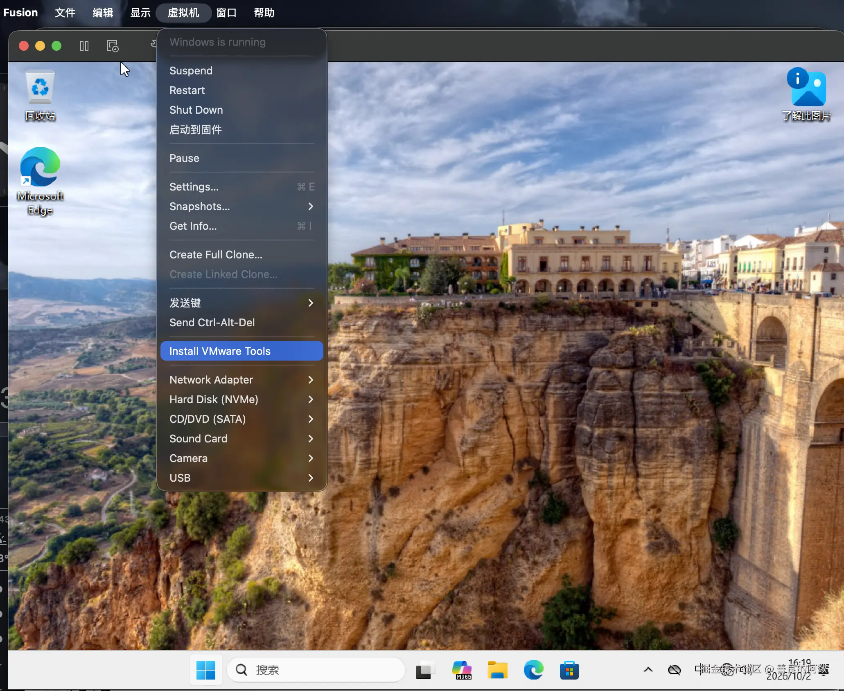Image resolution: width=844 pixels, height=691 pixels.
Task: Expand the Hard Disk (NVMe) submenu
Action: coord(241,399)
